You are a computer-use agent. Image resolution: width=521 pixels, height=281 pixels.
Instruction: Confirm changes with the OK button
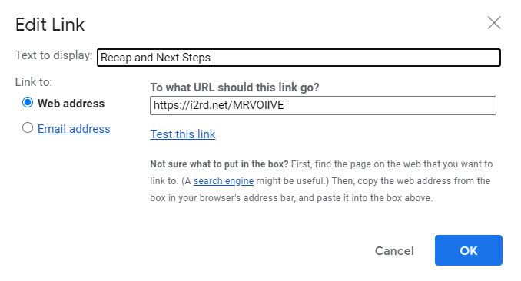[469, 250]
